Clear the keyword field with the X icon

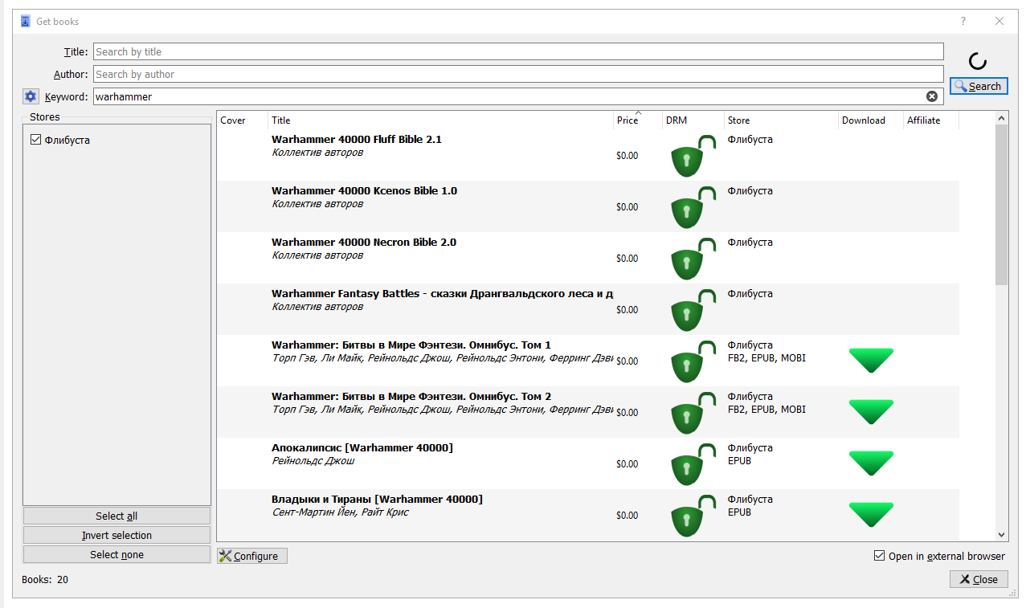pos(932,96)
